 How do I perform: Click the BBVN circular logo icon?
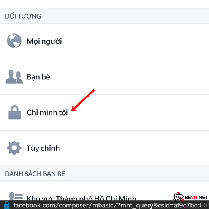pyautogui.click(x=178, y=196)
